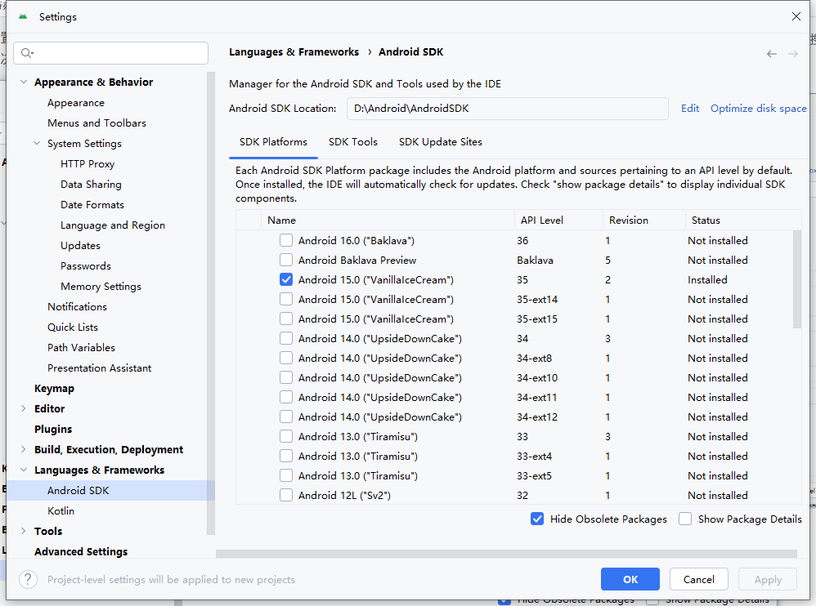816x606 pixels.
Task: Check the 35-ext15 platform checkbox
Action: pos(285,319)
